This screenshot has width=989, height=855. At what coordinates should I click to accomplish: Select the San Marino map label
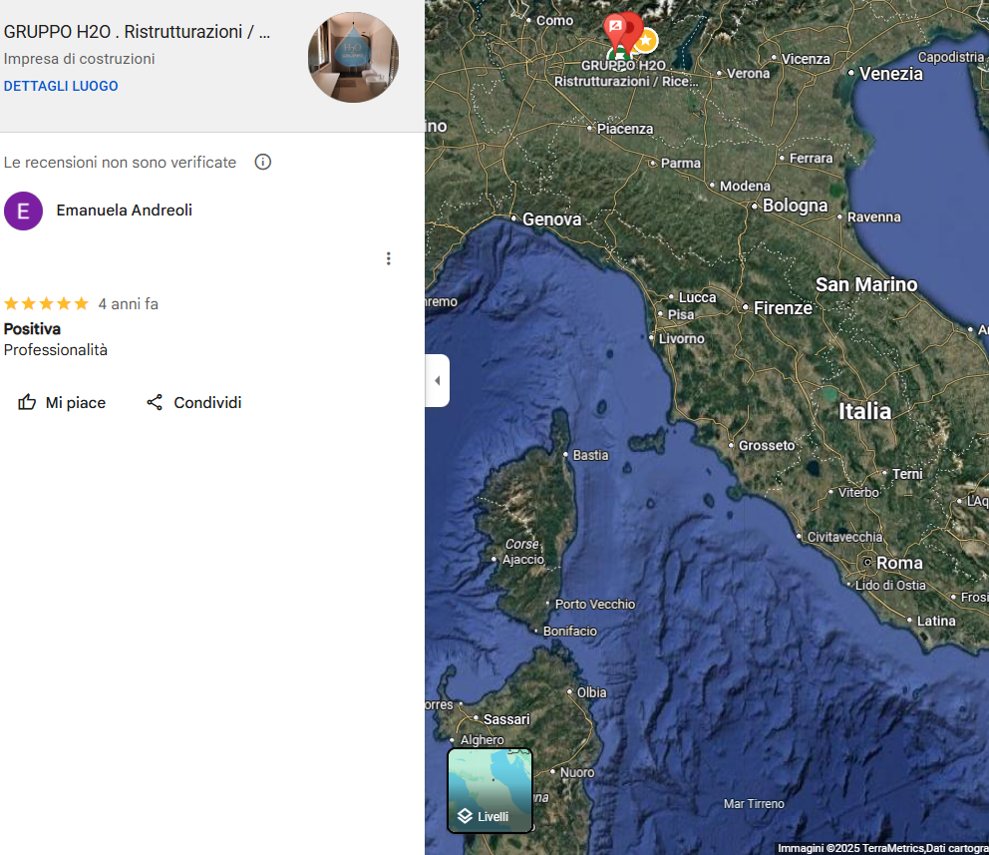tap(866, 284)
